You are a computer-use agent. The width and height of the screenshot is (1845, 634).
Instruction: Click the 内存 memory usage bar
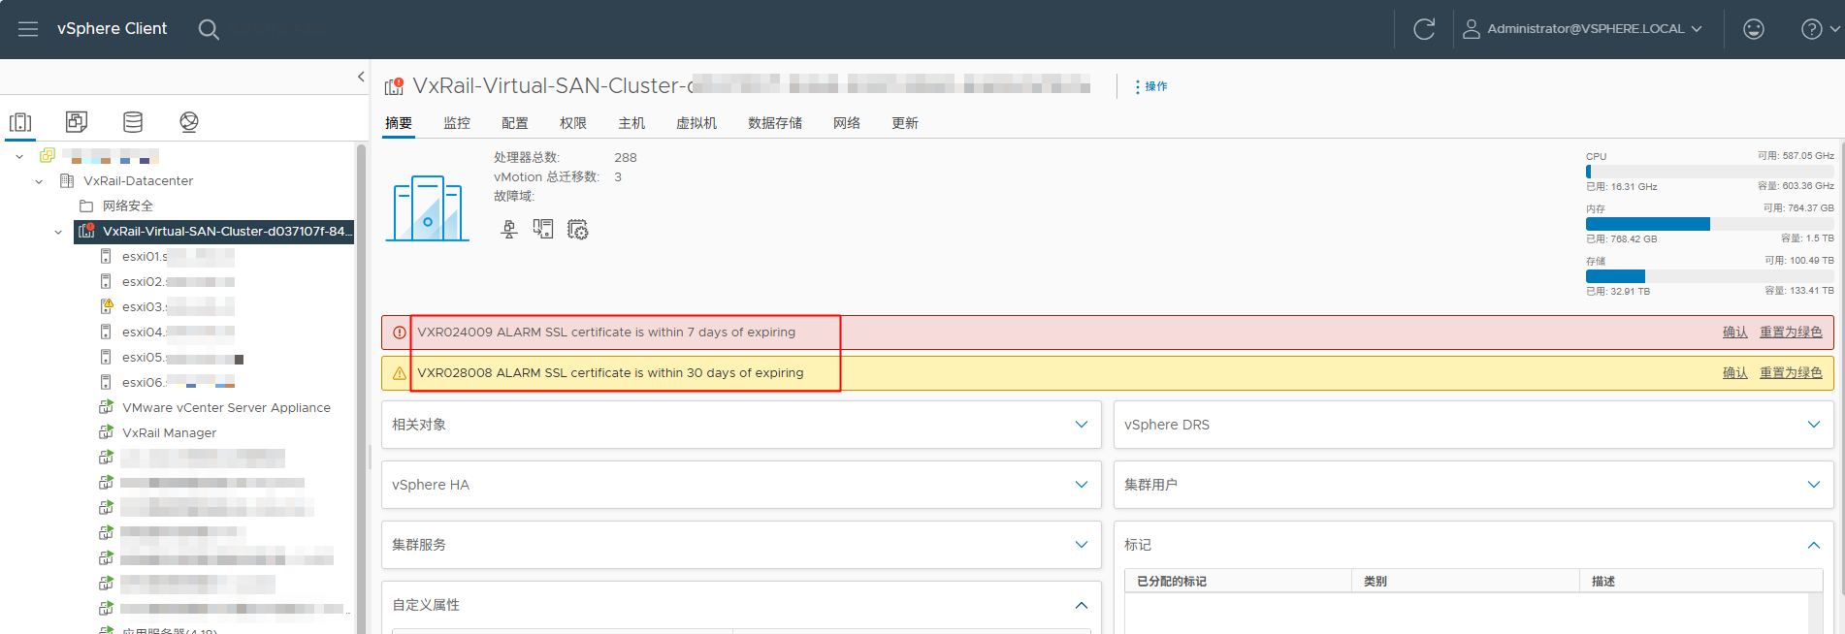click(x=1709, y=224)
